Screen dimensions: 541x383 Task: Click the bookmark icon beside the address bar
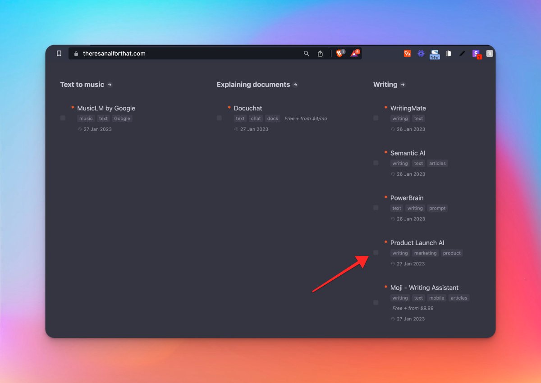tap(59, 54)
